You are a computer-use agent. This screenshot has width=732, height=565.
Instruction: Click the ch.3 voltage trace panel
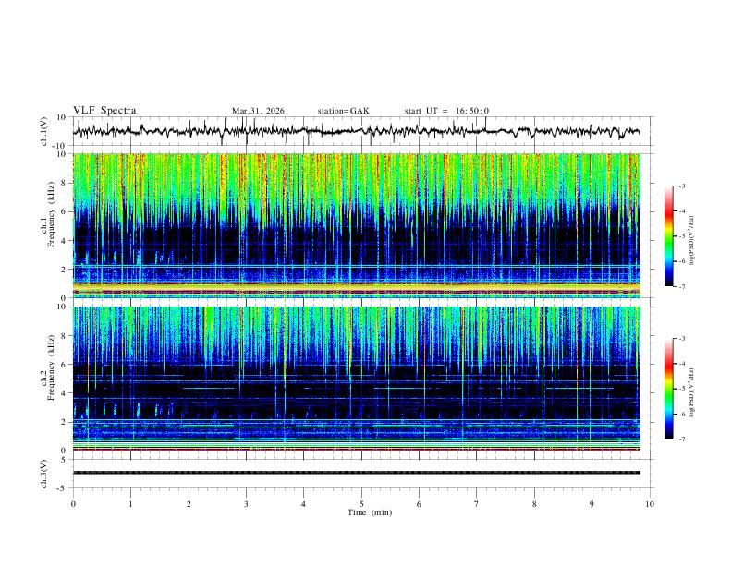pyautogui.click(x=363, y=474)
